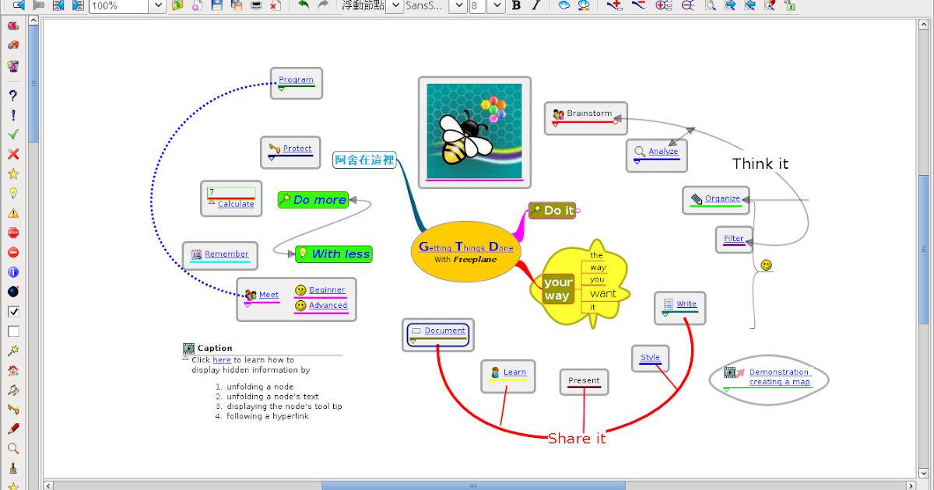Viewport: 934px width, 490px height.
Task: Click the horizontal scrollbar thumb at the bottom
Action: [473, 485]
